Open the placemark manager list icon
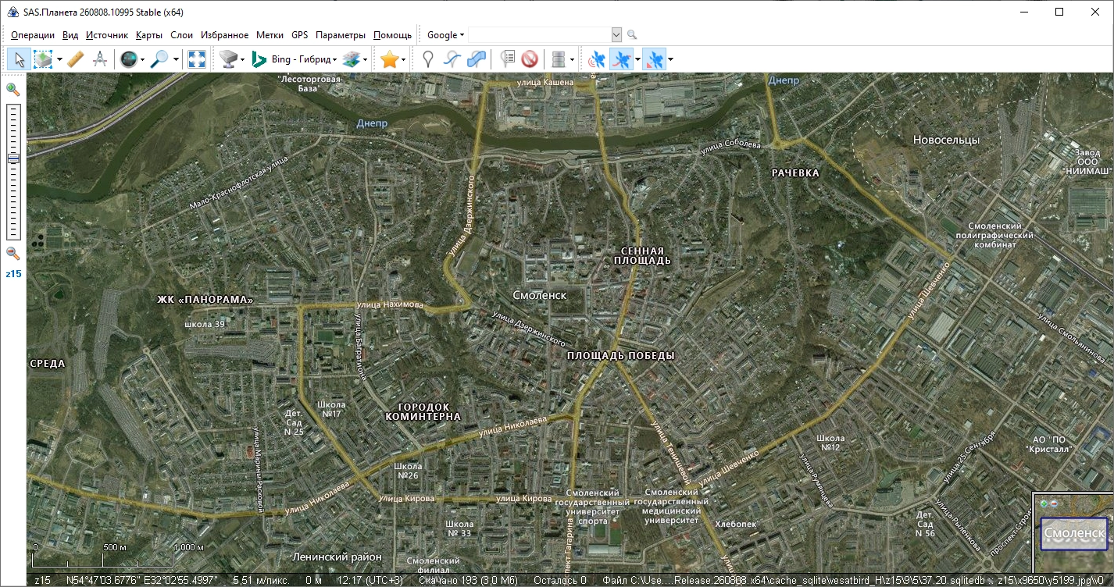Viewport: 1114px width, 587px height. (x=507, y=59)
